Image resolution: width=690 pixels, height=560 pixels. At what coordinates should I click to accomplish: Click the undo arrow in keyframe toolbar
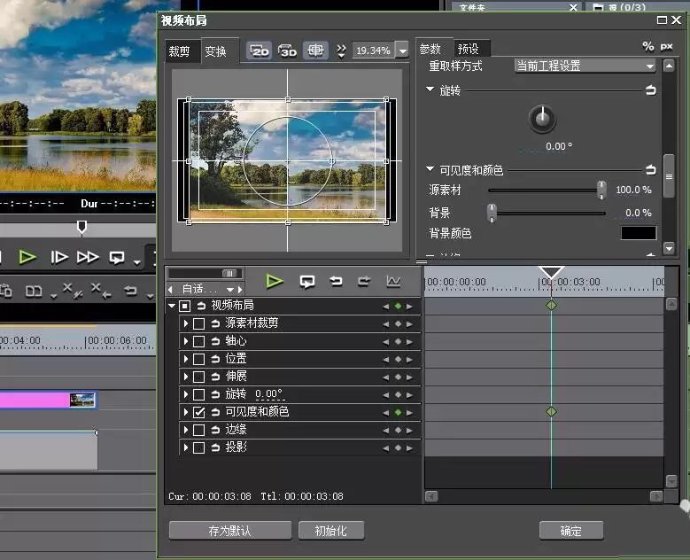336,281
